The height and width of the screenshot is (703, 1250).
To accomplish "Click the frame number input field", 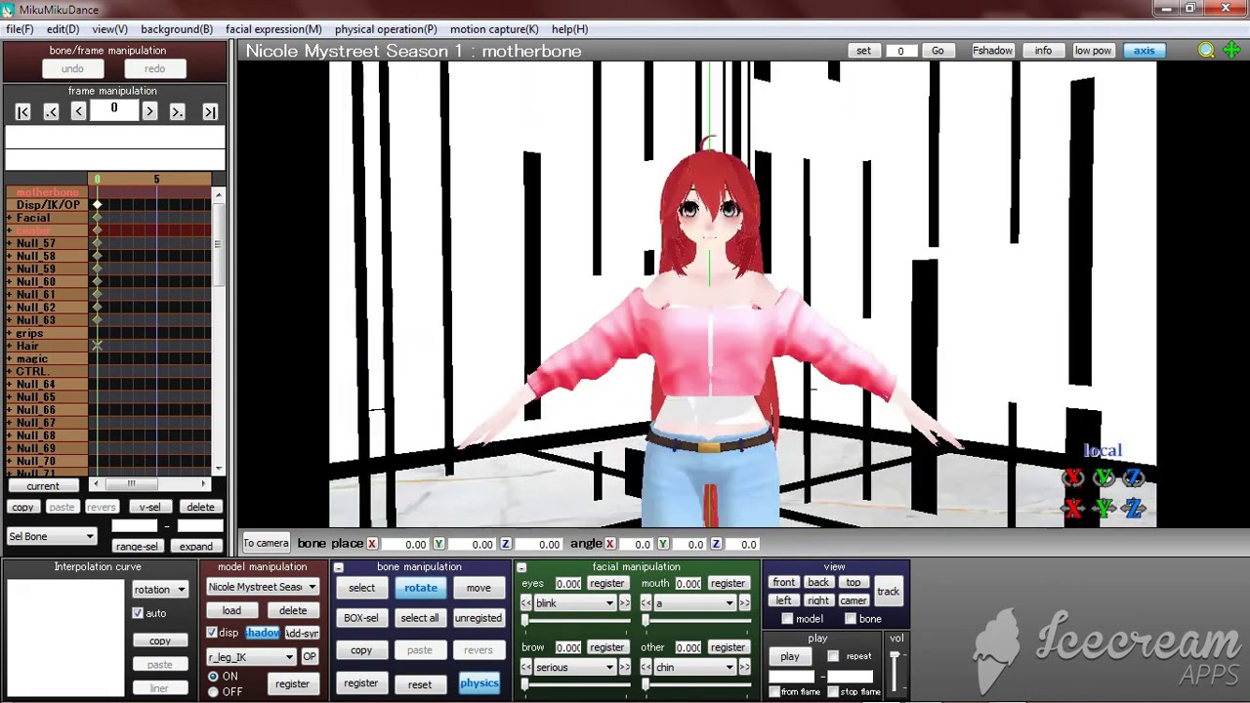I will [113, 111].
